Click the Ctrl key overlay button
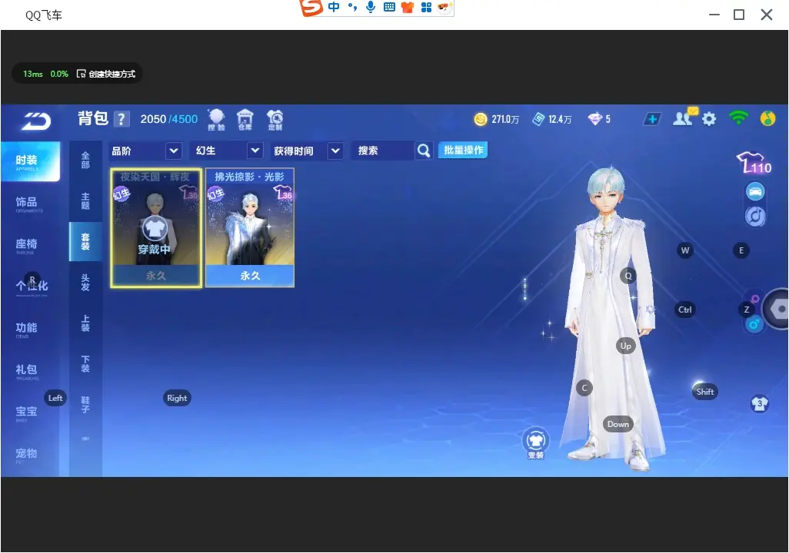The width and height of the screenshot is (789, 553). (x=685, y=310)
